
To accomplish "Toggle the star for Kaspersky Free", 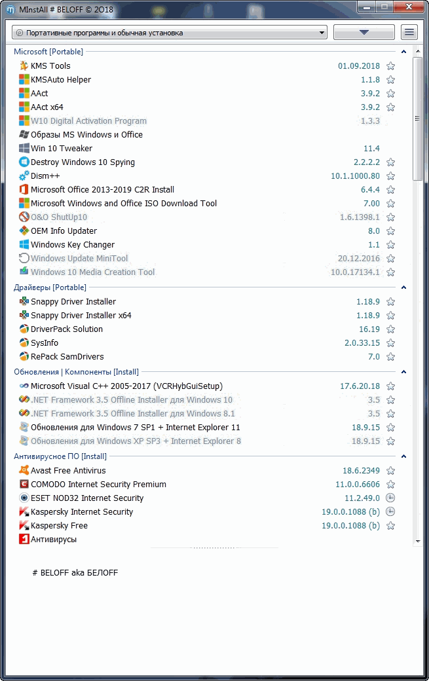I will point(390,526).
